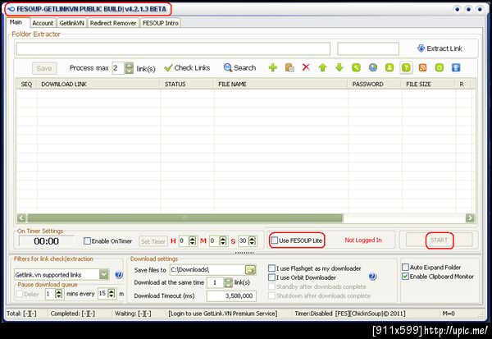This screenshot has width=492, height=339.
Task: Click the FILE NAME column header
Action: tap(281, 85)
